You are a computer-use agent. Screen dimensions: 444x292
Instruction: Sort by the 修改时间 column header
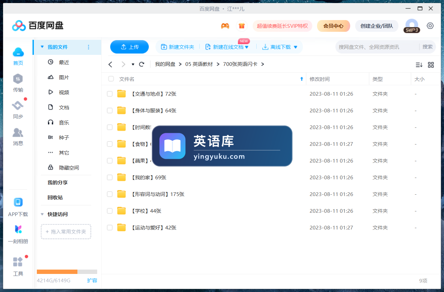(x=320, y=79)
